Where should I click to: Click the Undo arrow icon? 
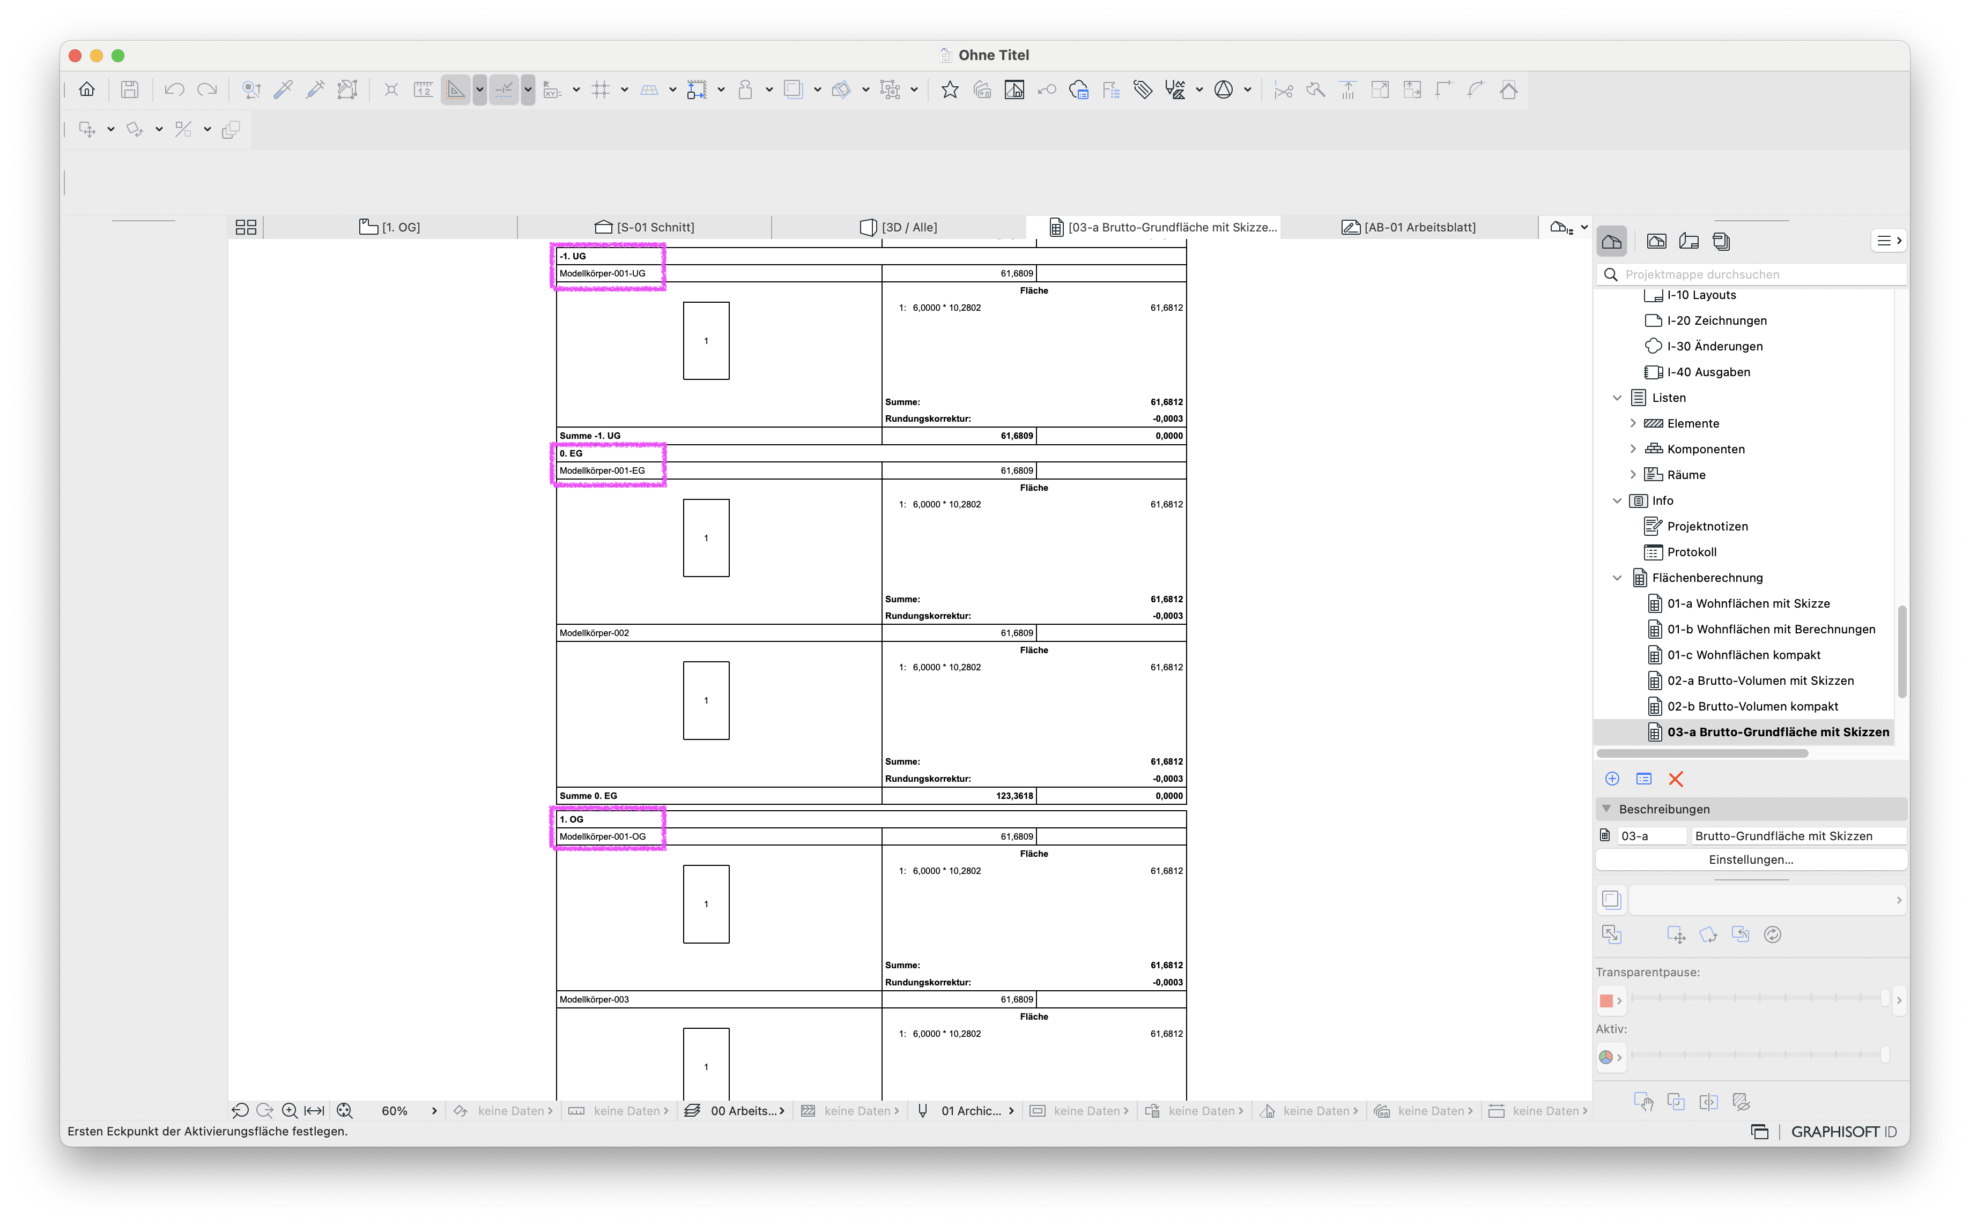pos(174,89)
